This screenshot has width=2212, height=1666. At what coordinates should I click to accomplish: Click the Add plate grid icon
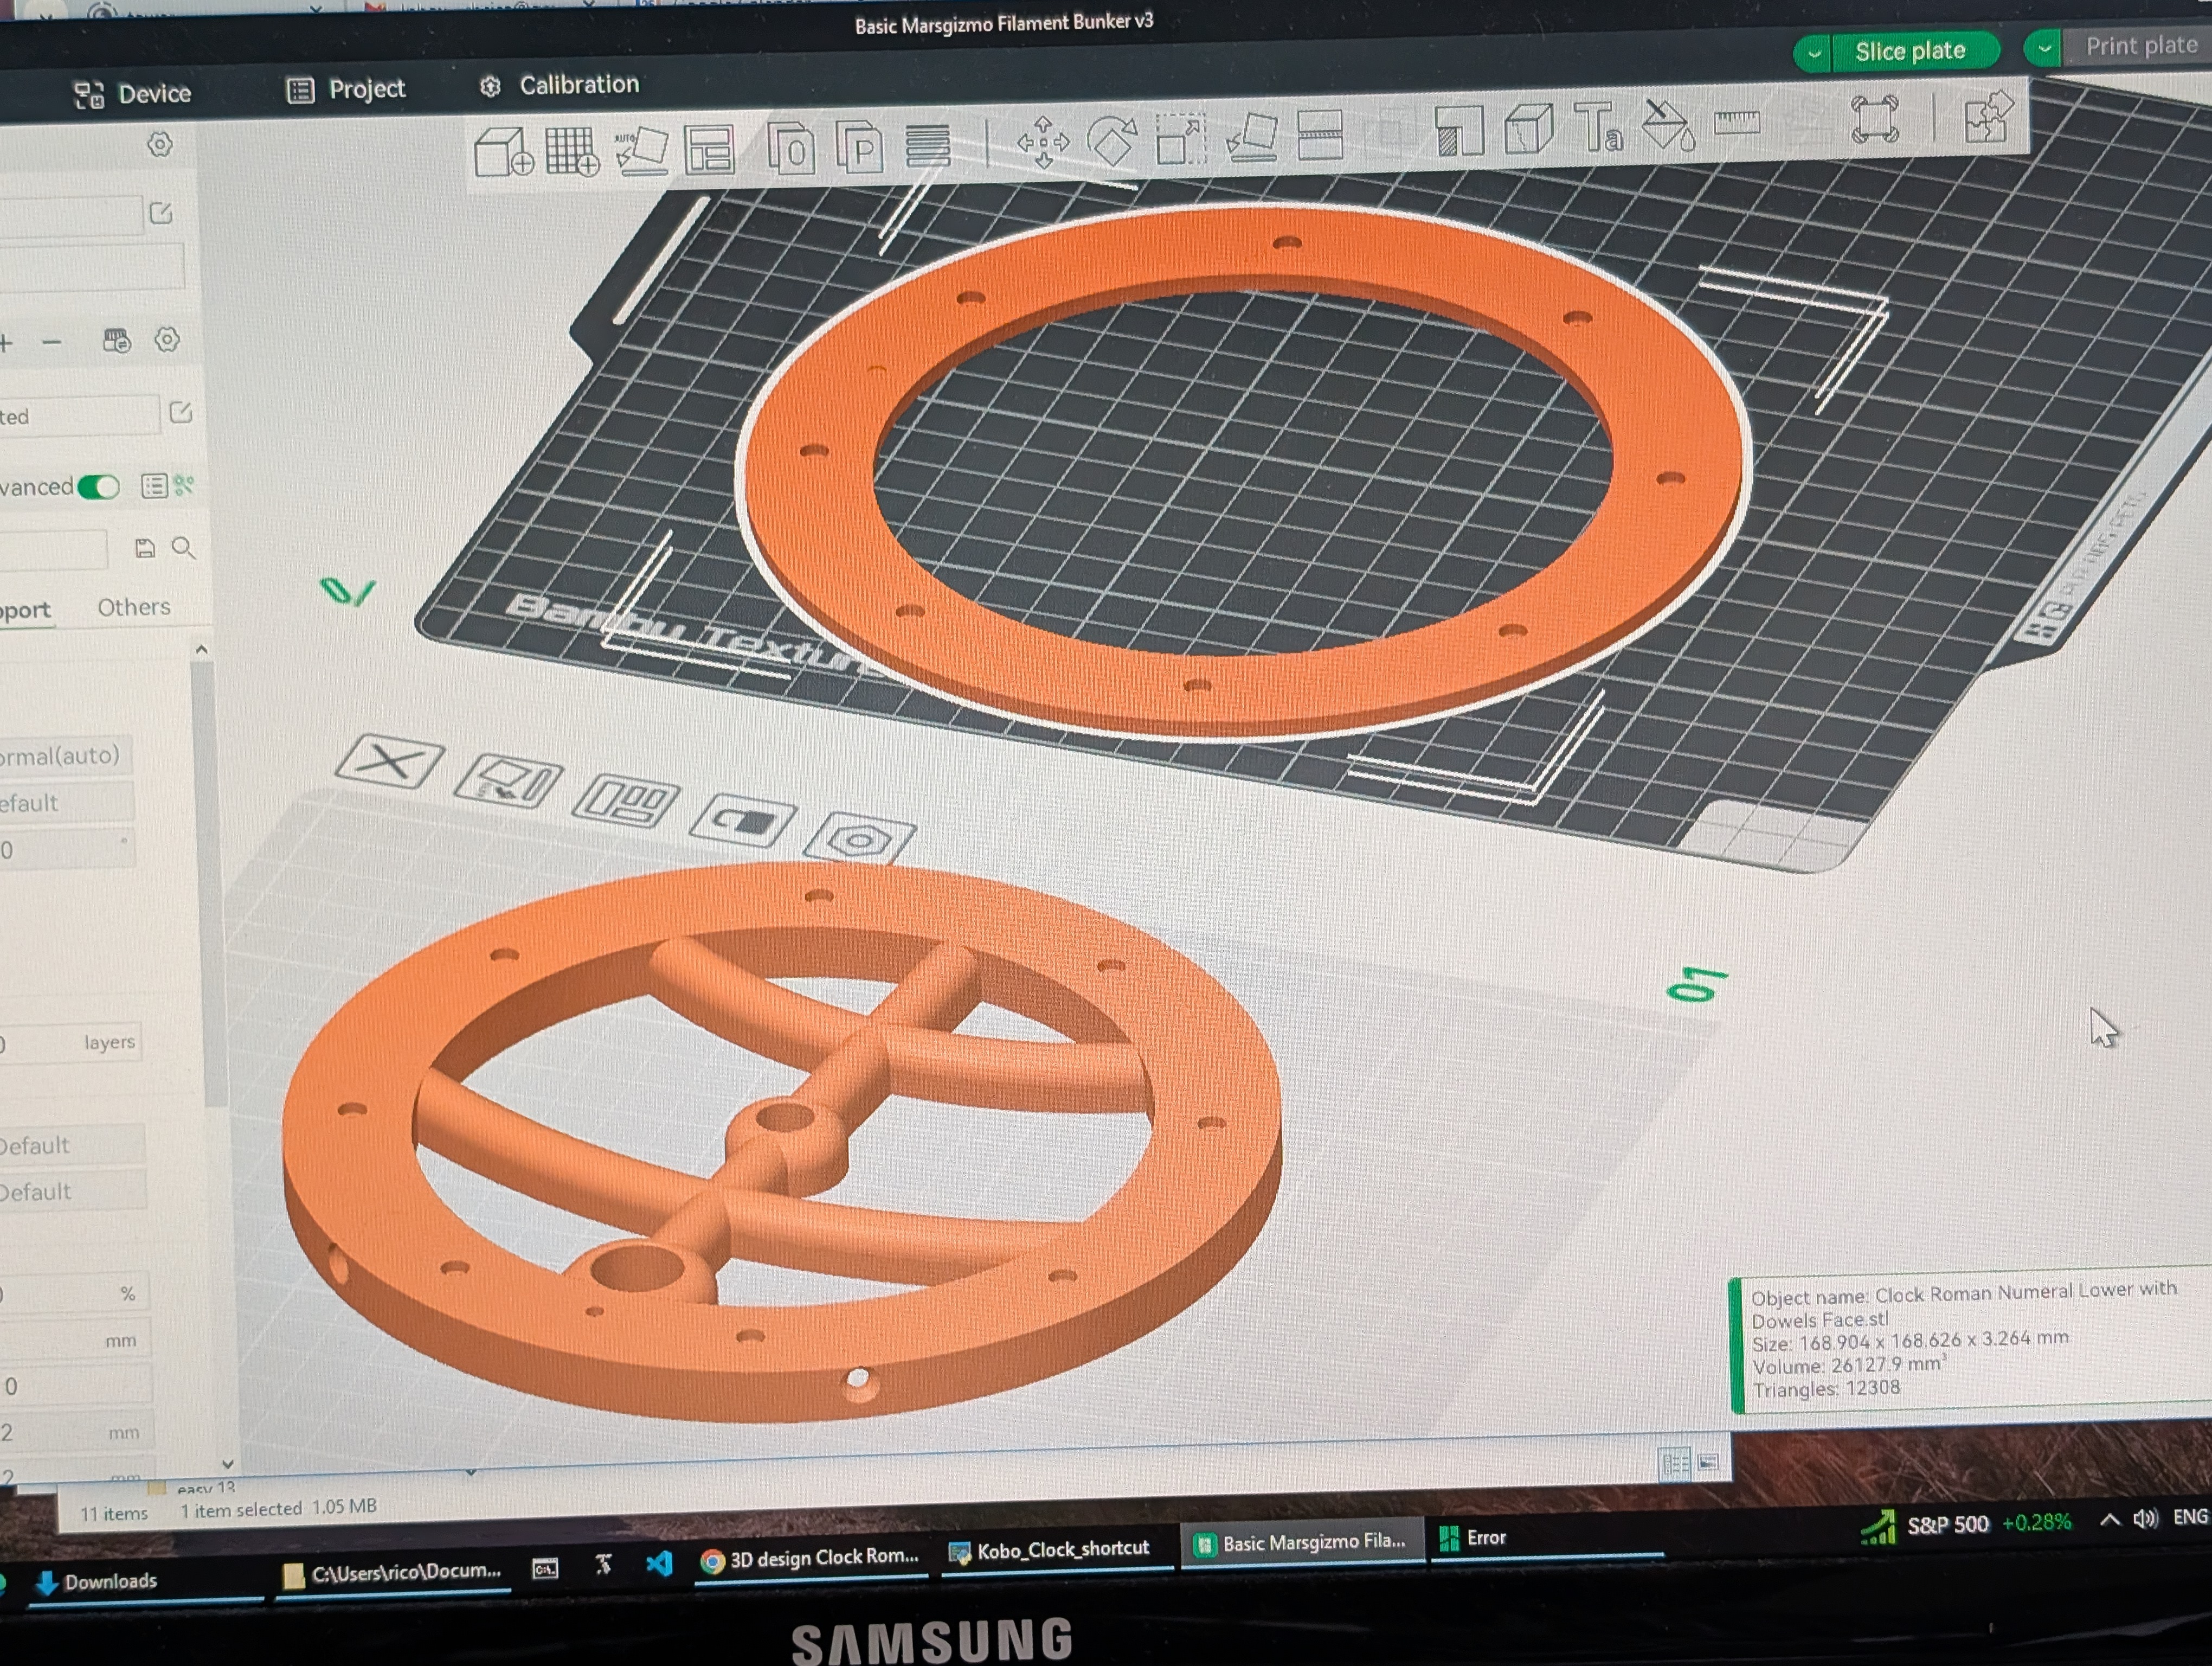pyautogui.click(x=572, y=152)
